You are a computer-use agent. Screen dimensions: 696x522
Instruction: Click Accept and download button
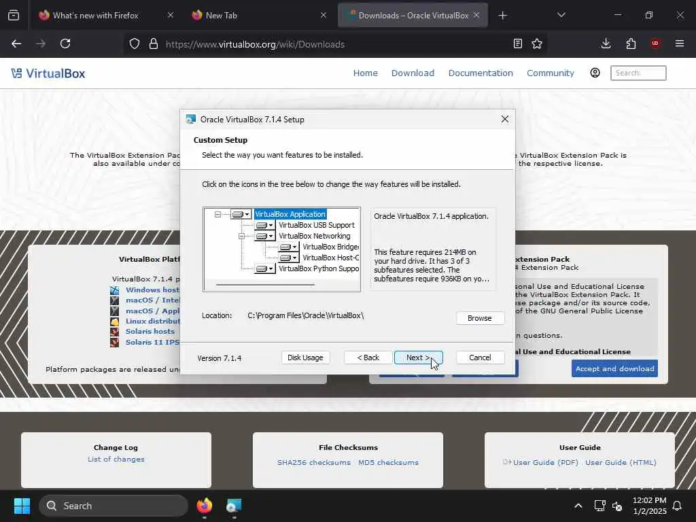click(x=614, y=369)
